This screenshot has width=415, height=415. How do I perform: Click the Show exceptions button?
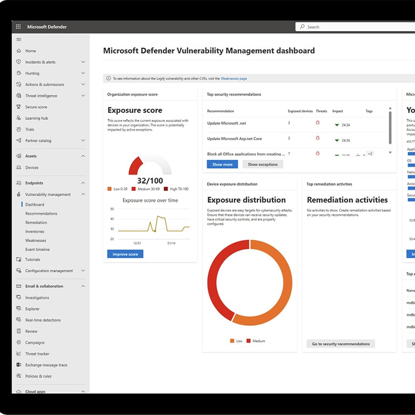tap(264, 164)
